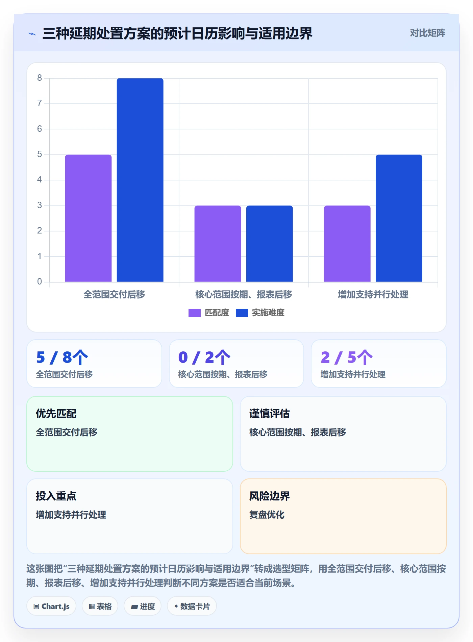Click the blue bar for 增加支持并行处理
The image size is (473, 642).
click(399, 218)
